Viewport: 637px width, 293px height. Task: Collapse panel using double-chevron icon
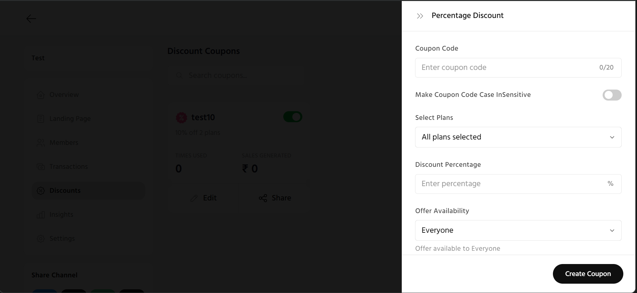tap(420, 16)
